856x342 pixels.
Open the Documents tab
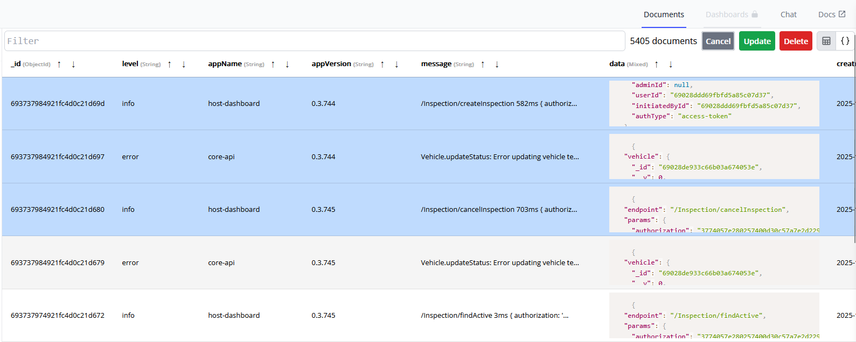click(x=664, y=15)
